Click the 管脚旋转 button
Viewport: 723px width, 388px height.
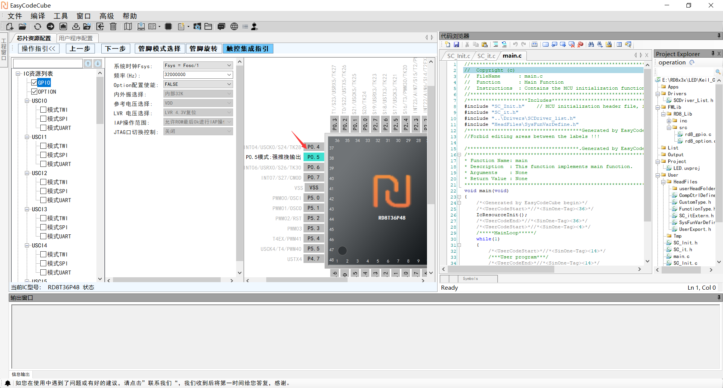[203, 49]
